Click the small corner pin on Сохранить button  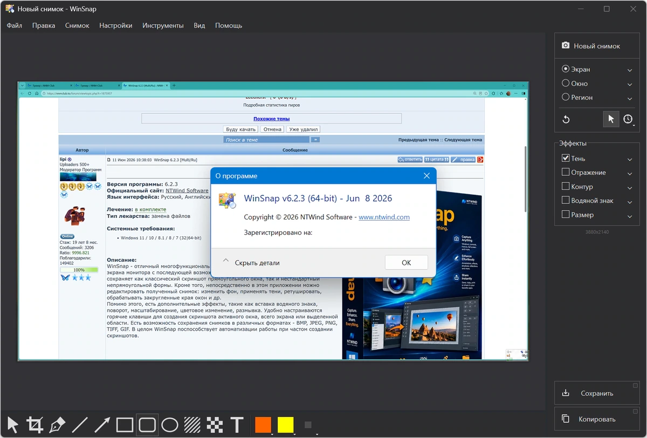[x=636, y=385]
